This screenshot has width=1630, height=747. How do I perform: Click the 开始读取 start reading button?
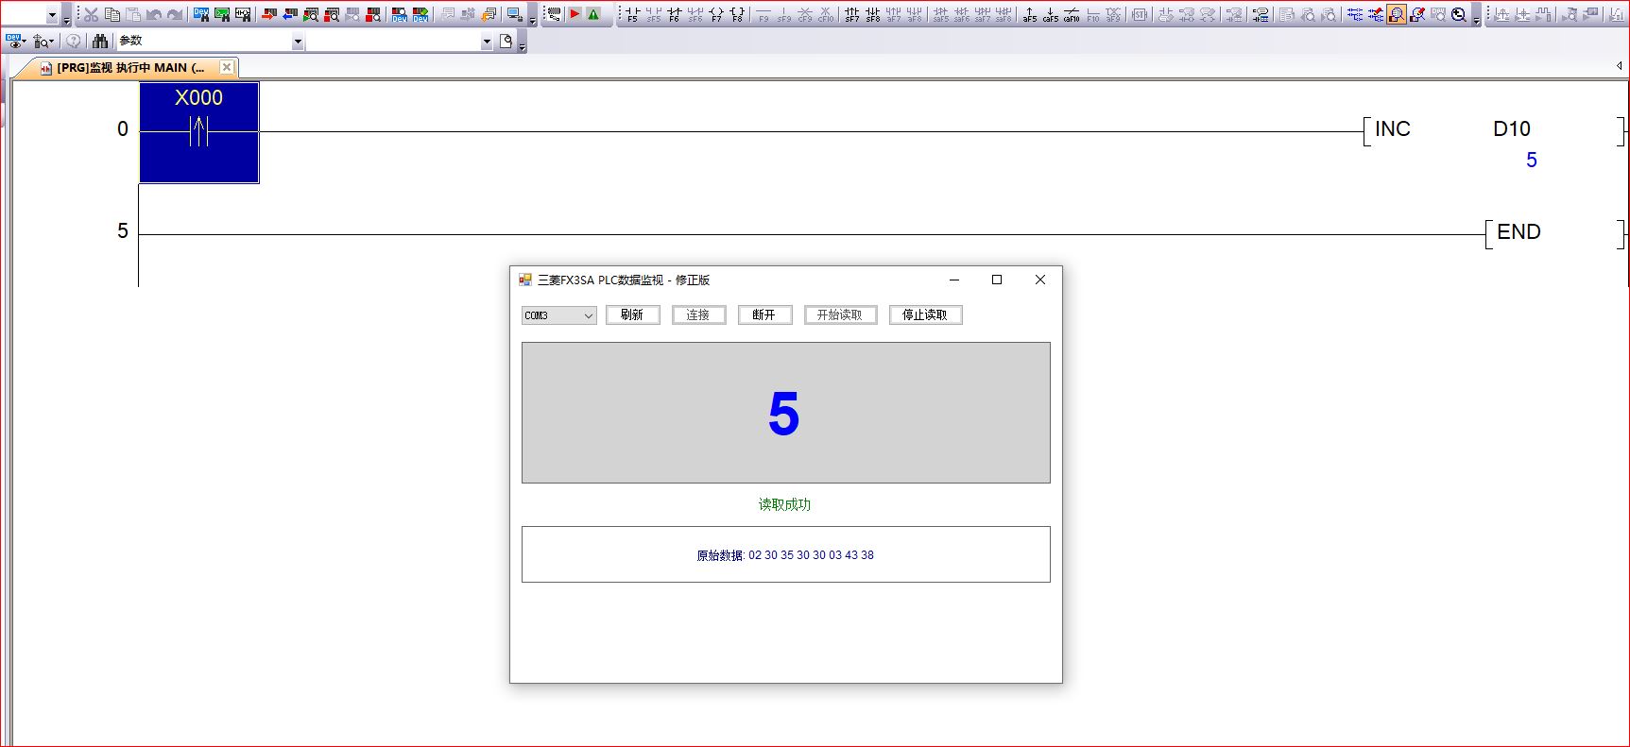[840, 314]
